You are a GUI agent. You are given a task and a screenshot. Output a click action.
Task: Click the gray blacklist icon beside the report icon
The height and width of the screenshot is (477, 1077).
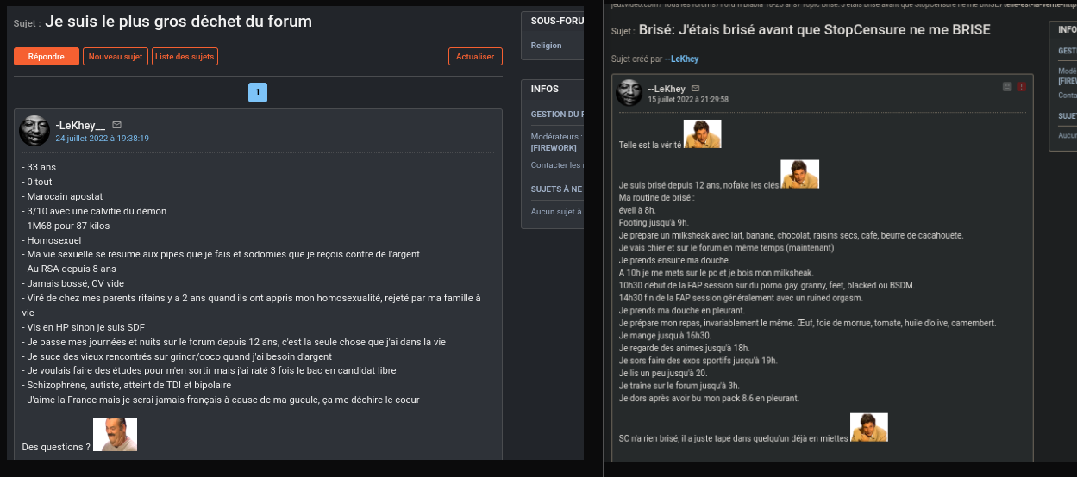coord(1007,87)
